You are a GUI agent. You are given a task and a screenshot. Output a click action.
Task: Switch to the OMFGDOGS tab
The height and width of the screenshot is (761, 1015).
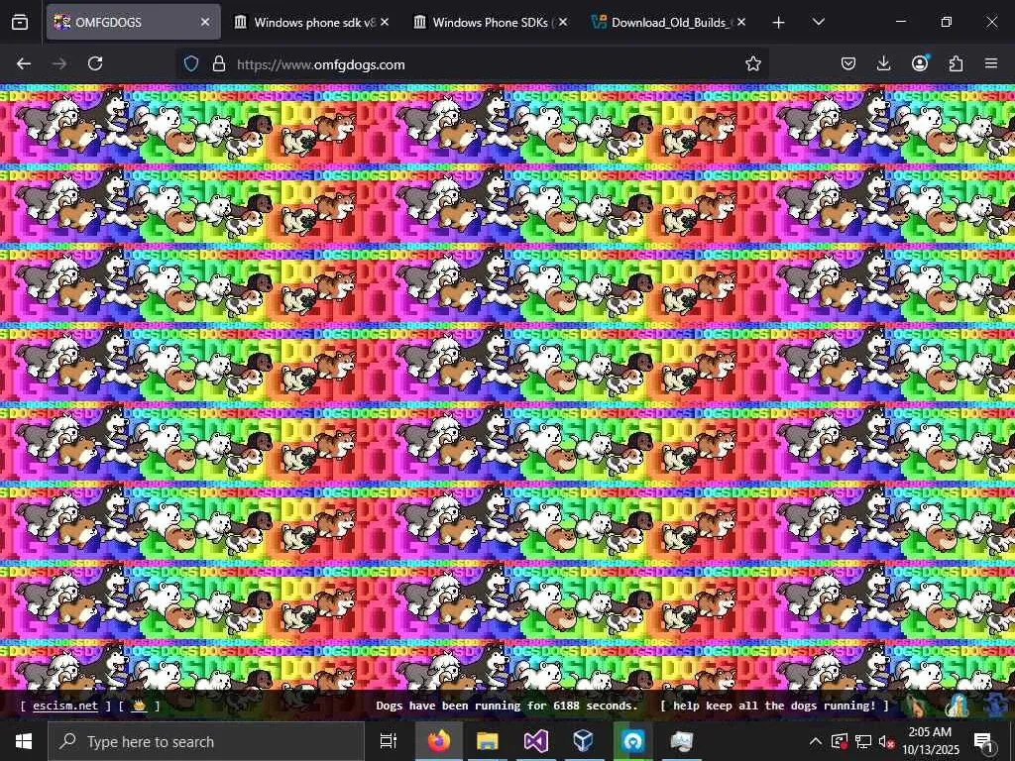(x=133, y=22)
